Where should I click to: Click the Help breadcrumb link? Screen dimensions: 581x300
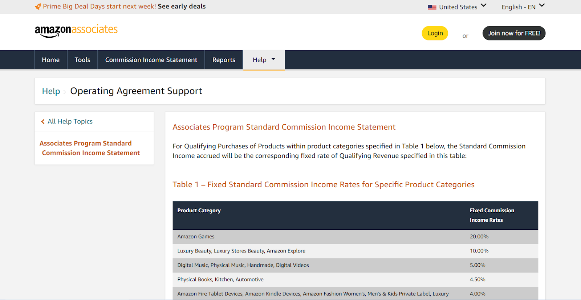[51, 91]
